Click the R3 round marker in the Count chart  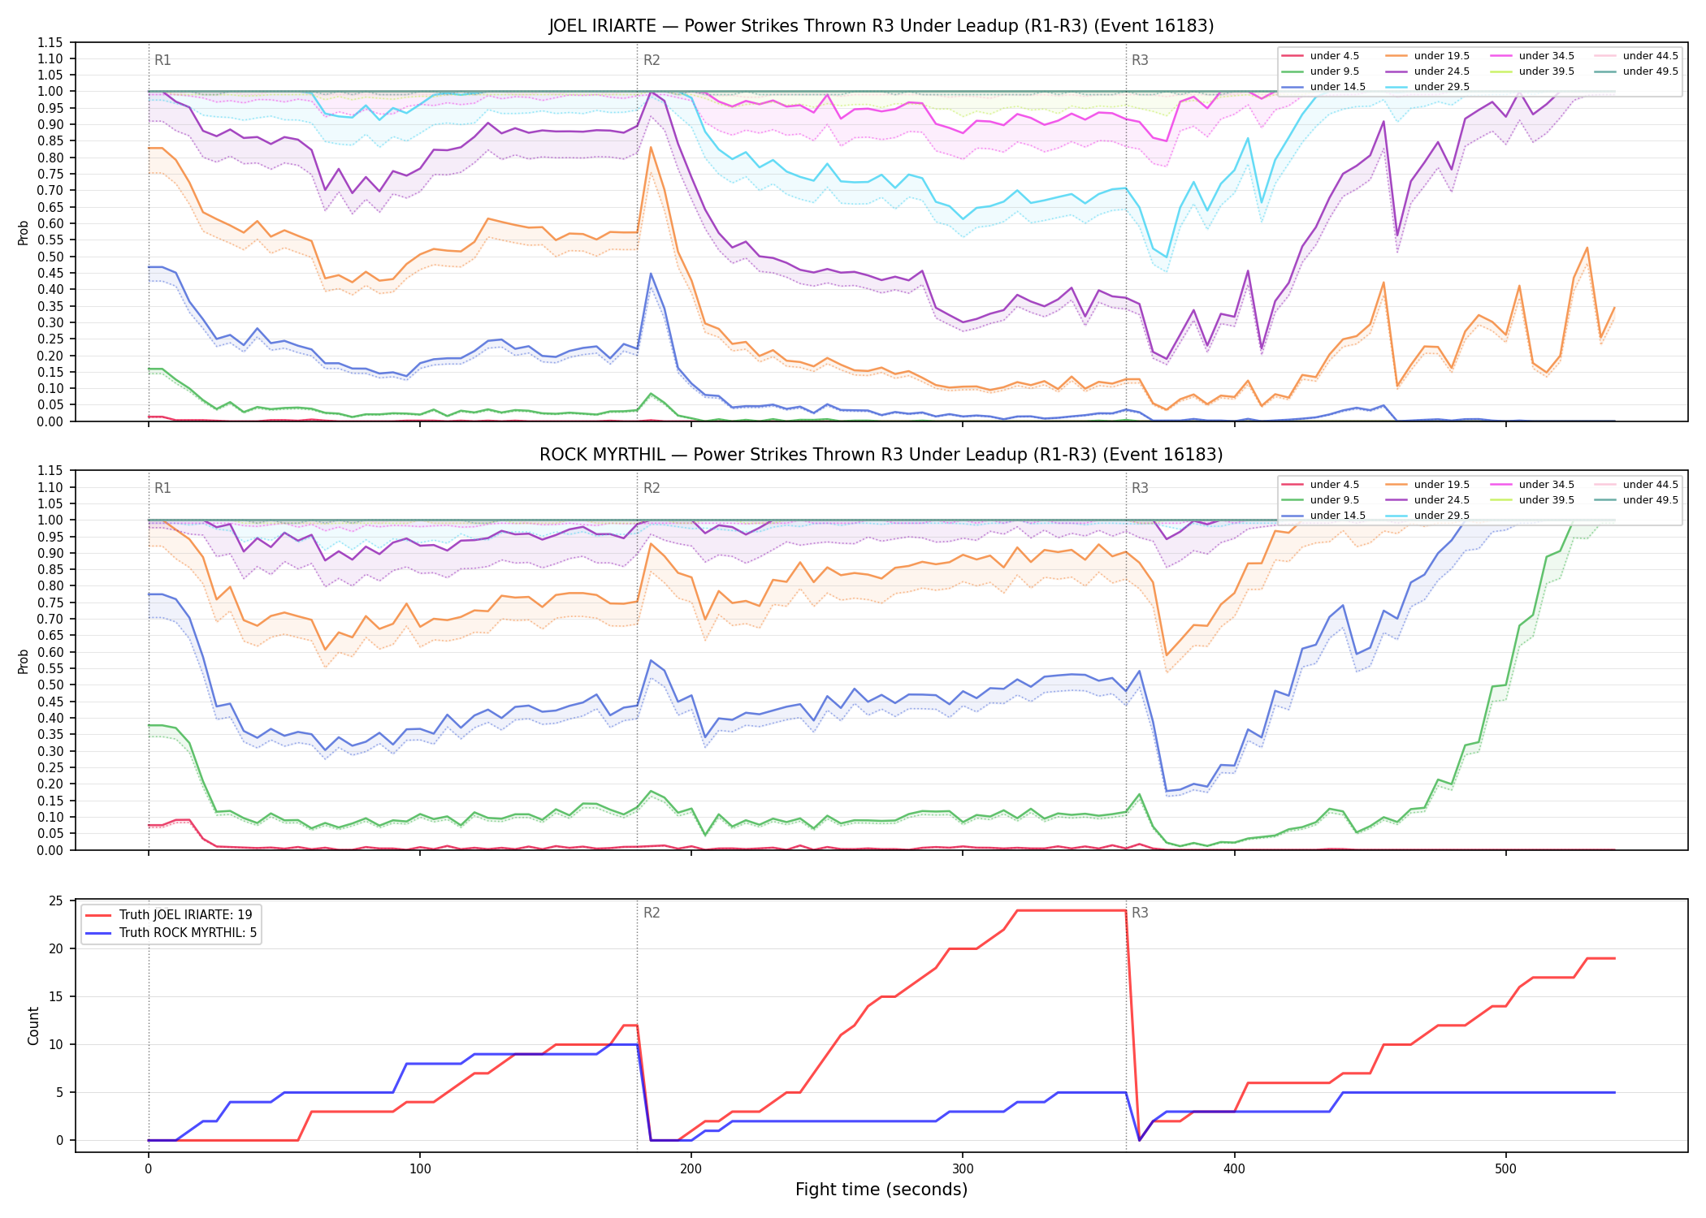[1140, 913]
